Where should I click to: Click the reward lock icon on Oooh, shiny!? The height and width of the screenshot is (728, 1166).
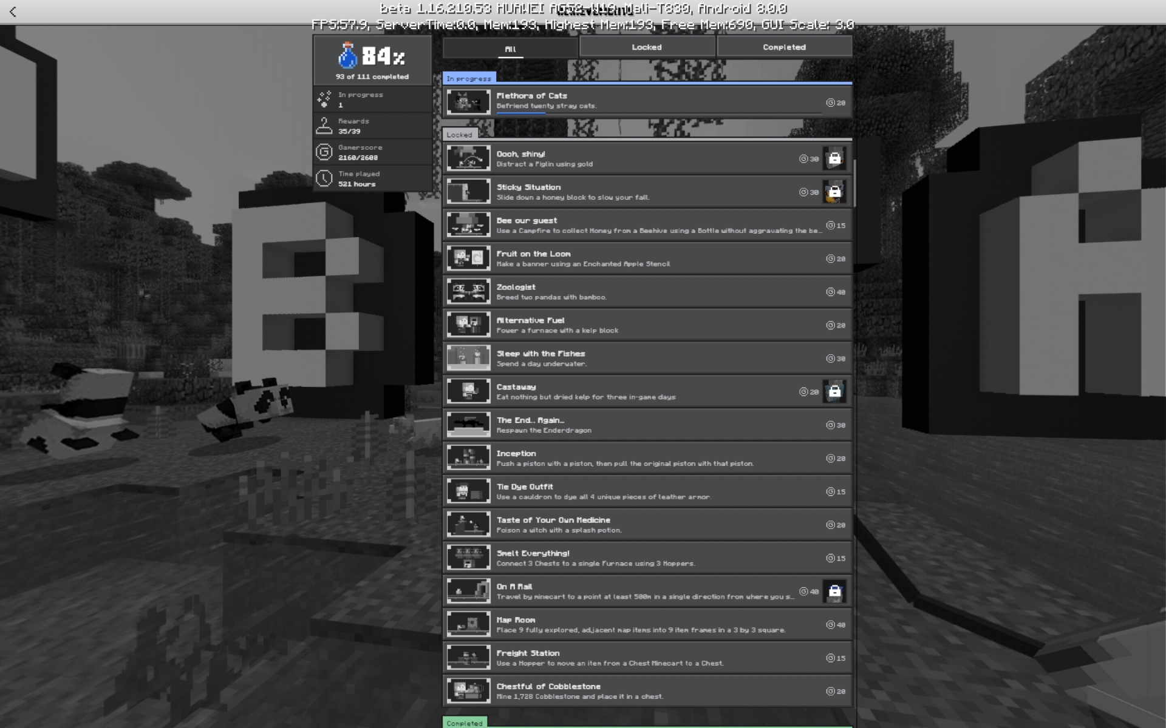(x=834, y=159)
